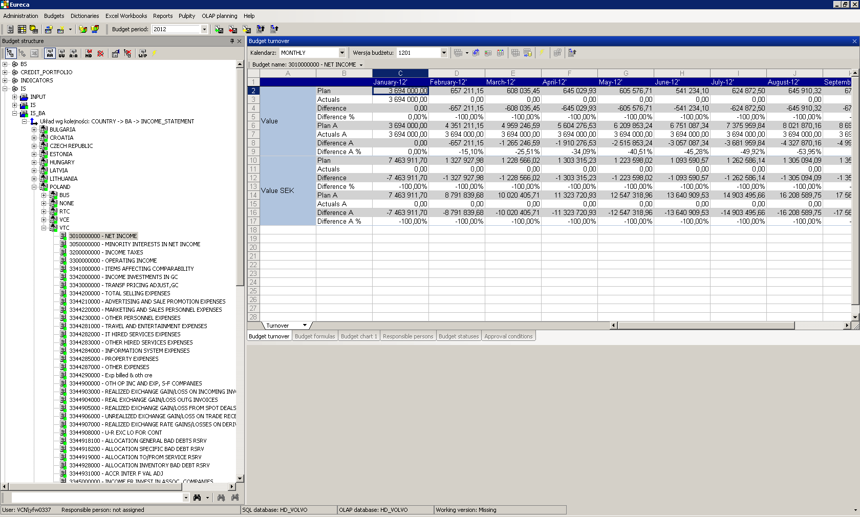The height and width of the screenshot is (517, 860).
Task: Click the yellow cube with lightning icon
Action: (83, 29)
